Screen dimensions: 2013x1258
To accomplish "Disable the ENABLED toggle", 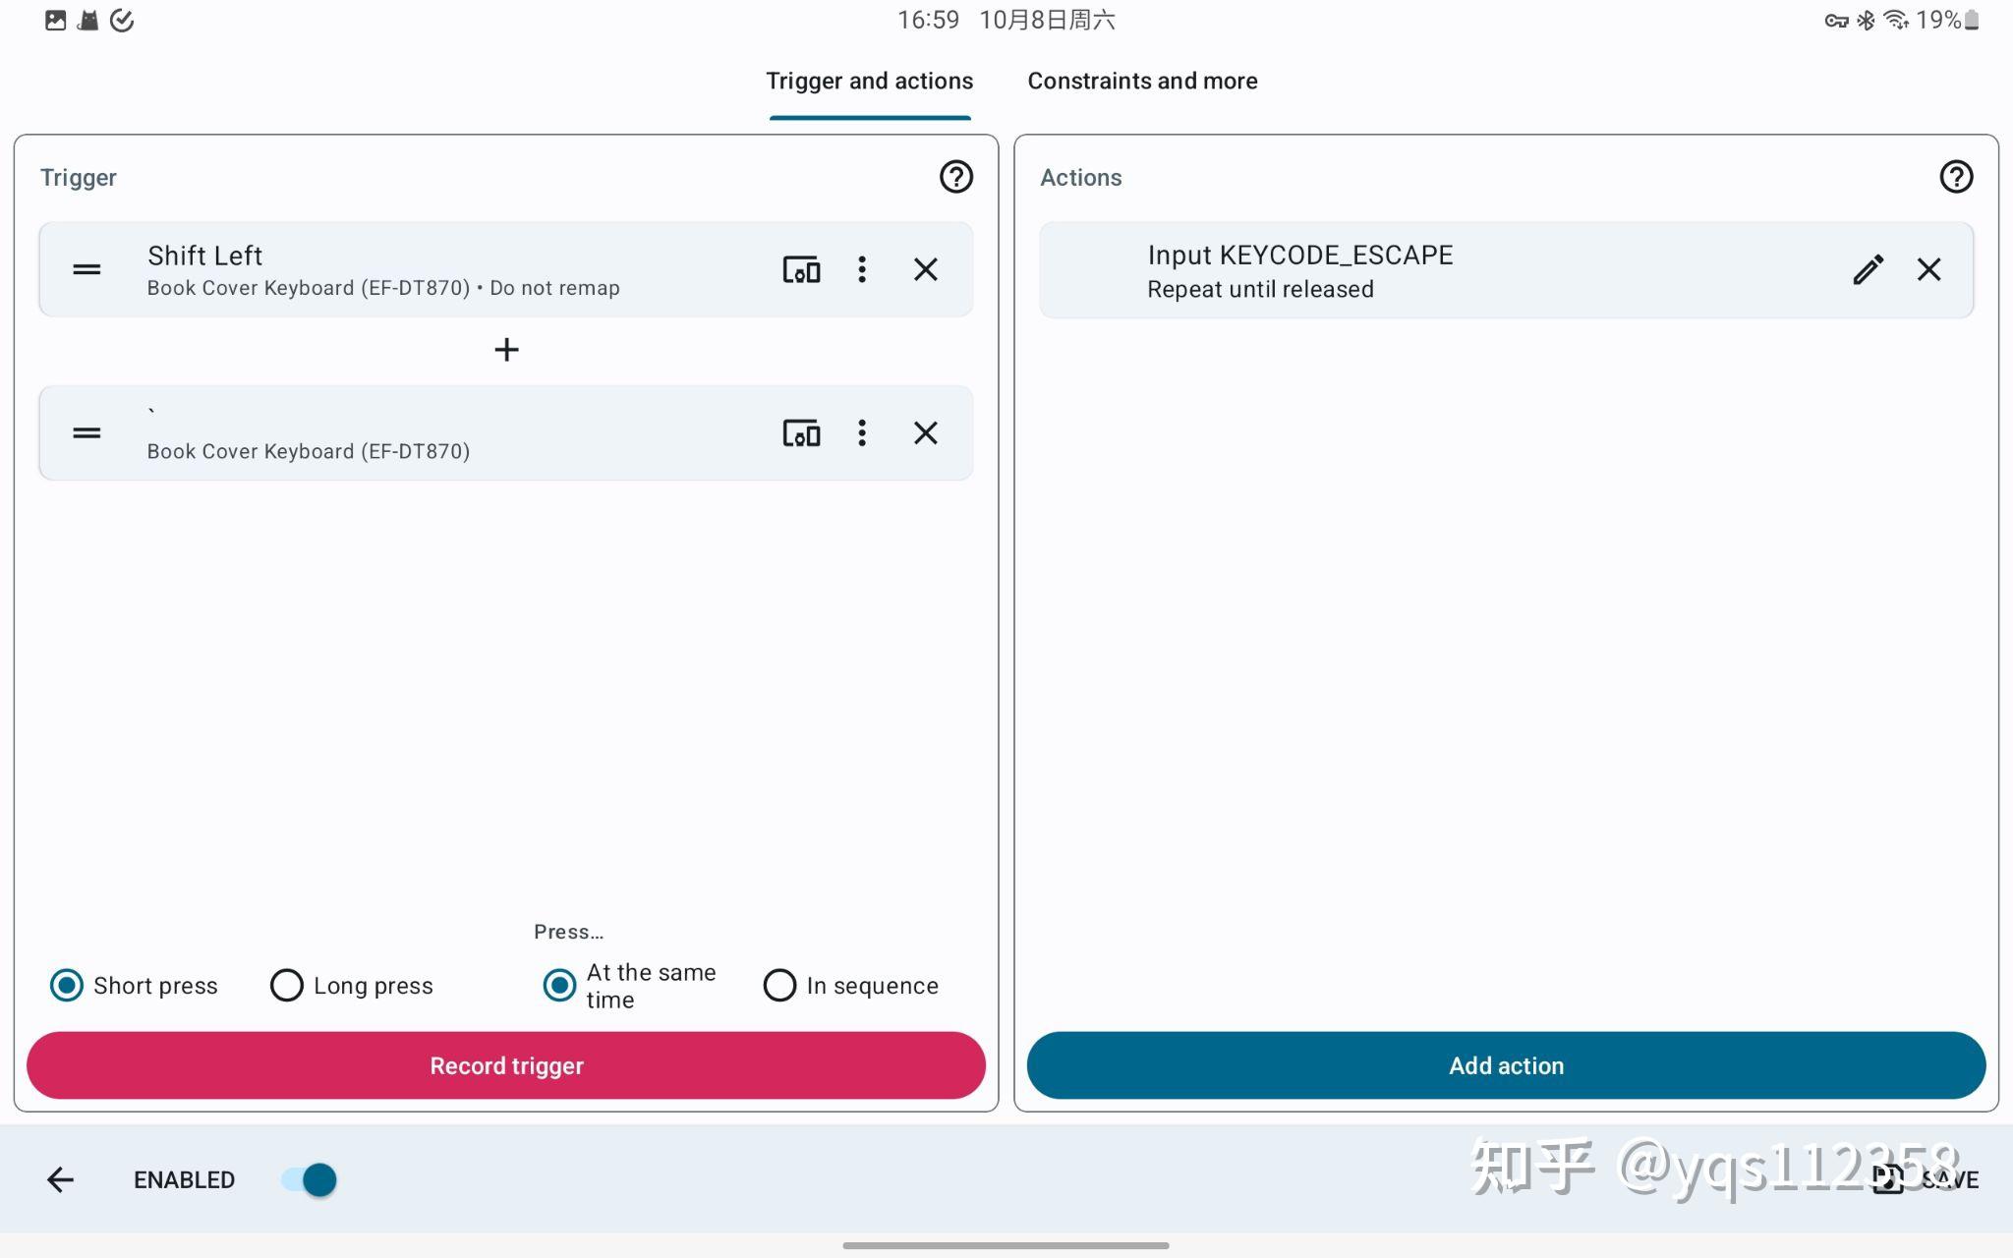I will coord(307,1179).
